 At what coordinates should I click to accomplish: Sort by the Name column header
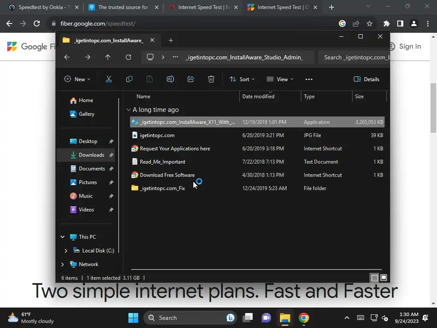click(x=143, y=97)
